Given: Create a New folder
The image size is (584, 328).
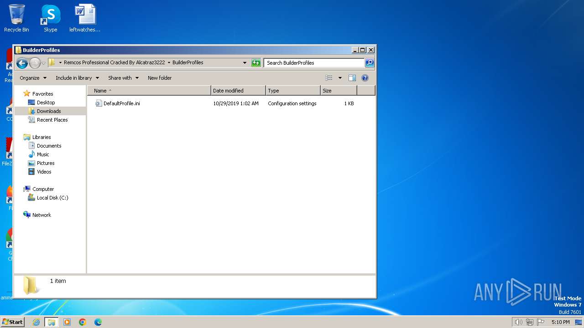Looking at the screenshot, I should pos(160,78).
